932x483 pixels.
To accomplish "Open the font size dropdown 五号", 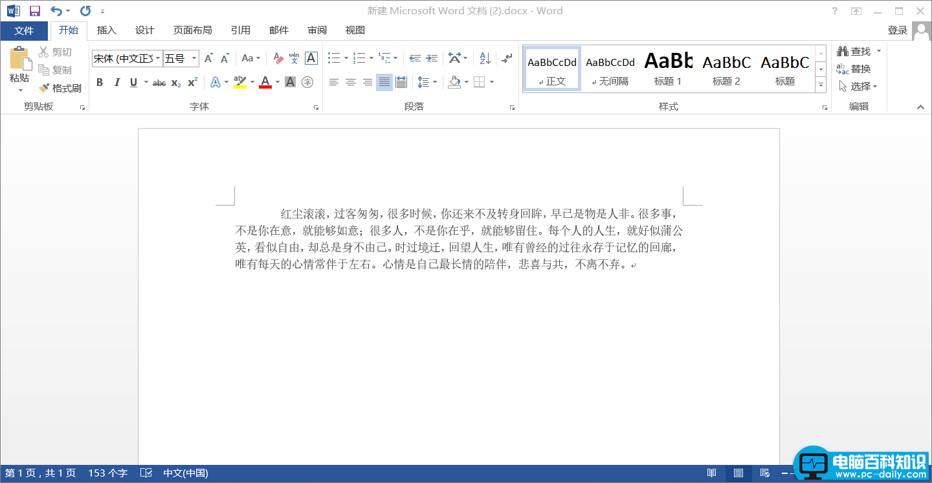I will [194, 58].
